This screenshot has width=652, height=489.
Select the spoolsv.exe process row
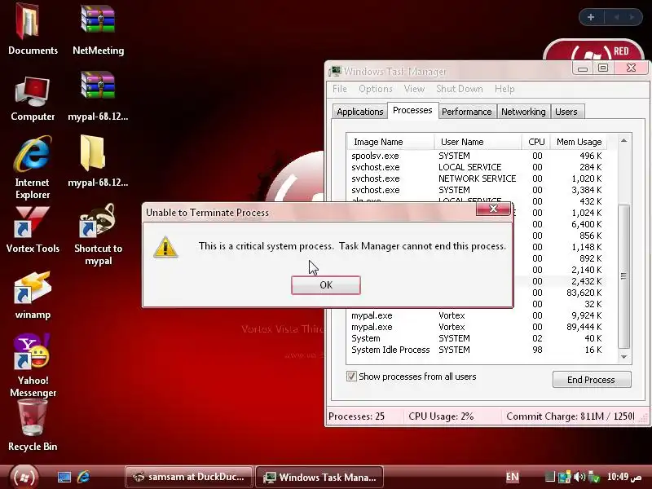click(477, 156)
